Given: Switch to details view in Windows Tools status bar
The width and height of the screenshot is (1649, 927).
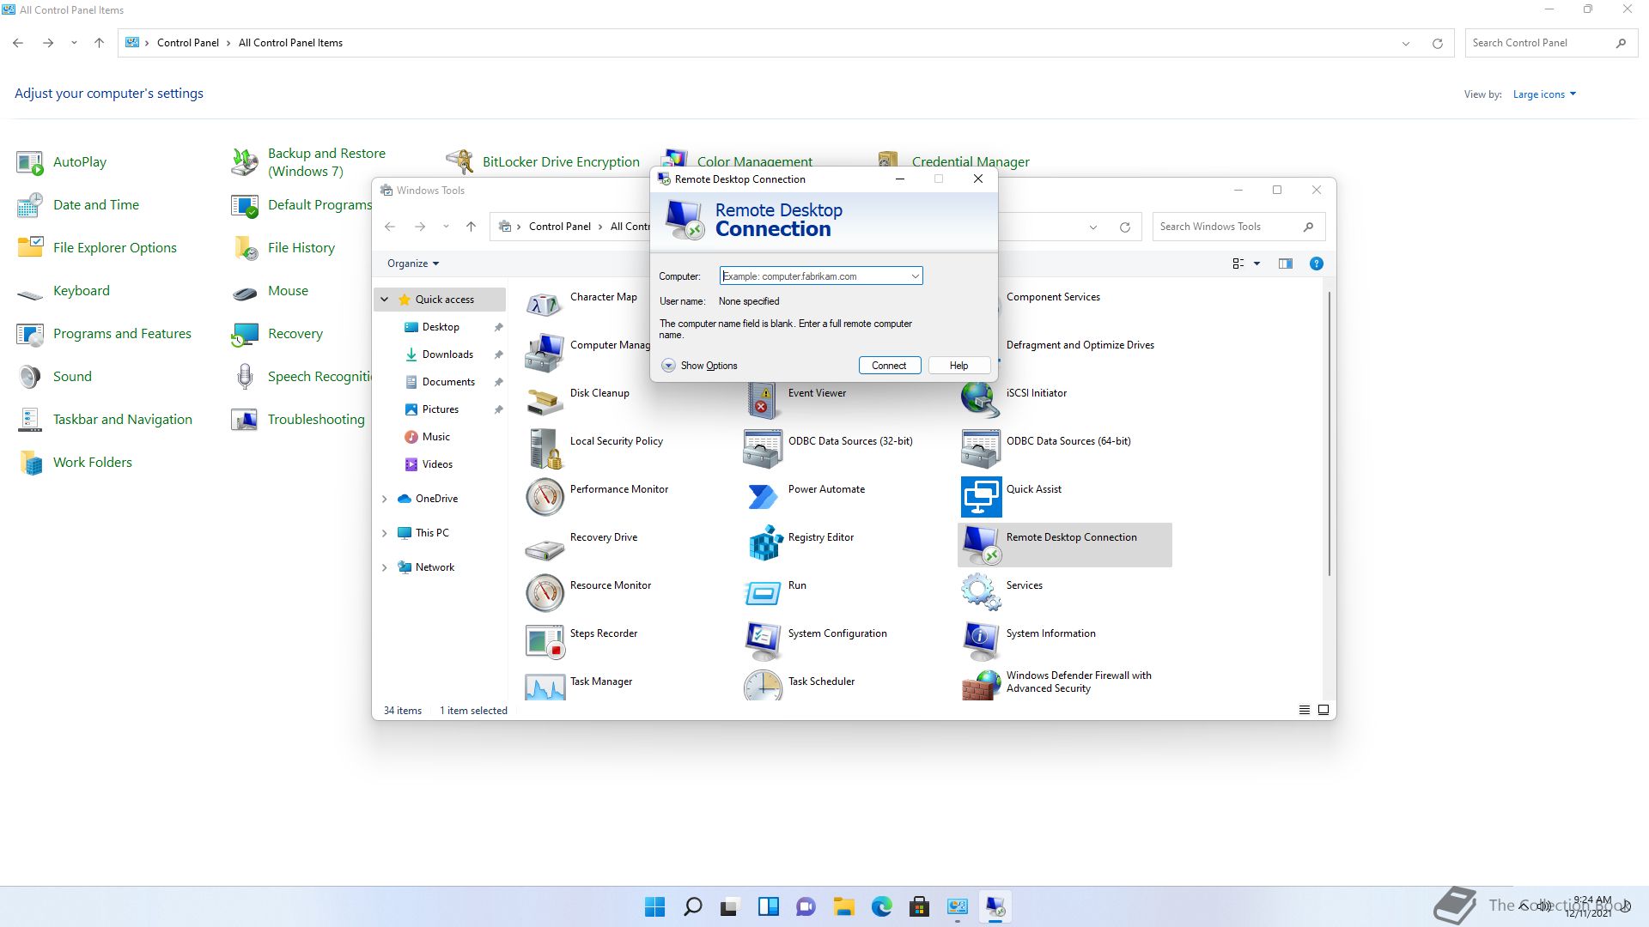Looking at the screenshot, I should coord(1304,710).
